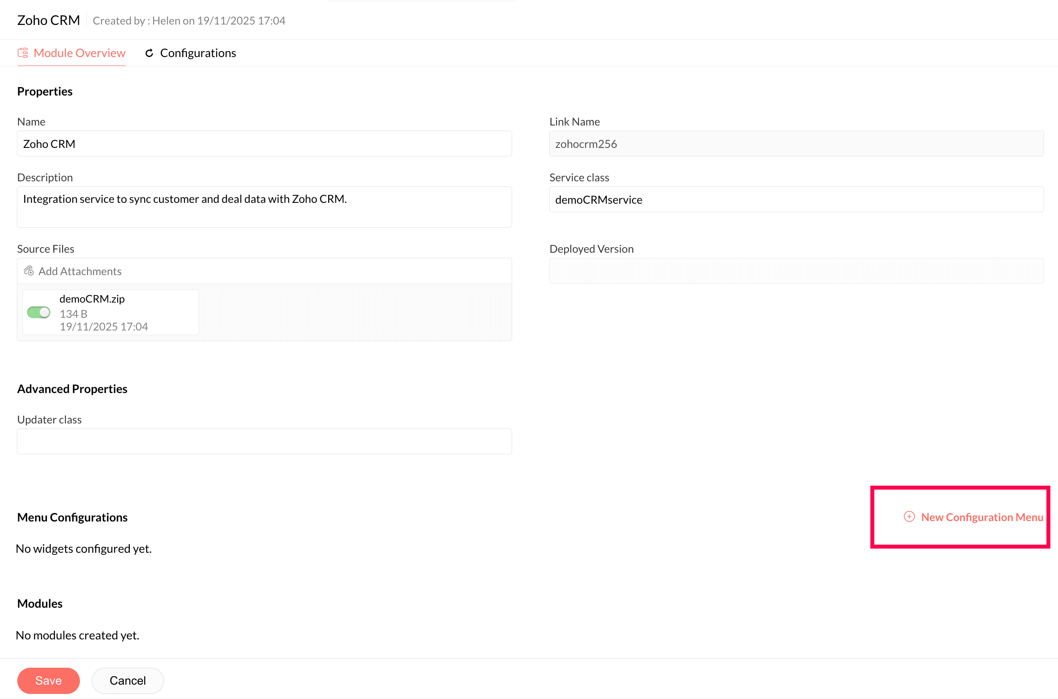Select the demoCRM.zip file name

[92, 299]
